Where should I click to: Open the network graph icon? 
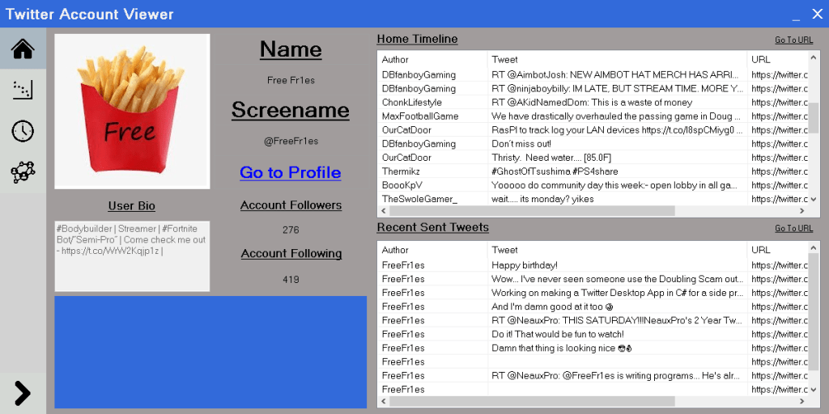(x=23, y=171)
